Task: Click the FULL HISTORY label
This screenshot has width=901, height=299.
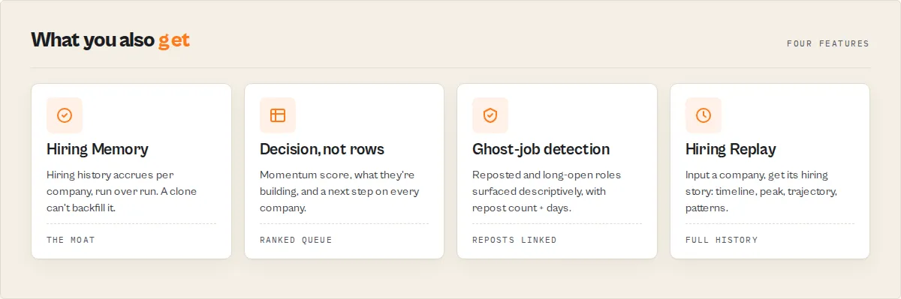Action: pyautogui.click(x=722, y=240)
